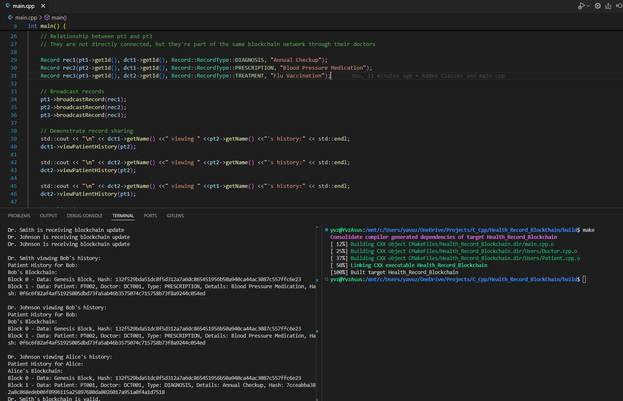
Task: Click the blue command marker beside make
Action: [x=327, y=230]
